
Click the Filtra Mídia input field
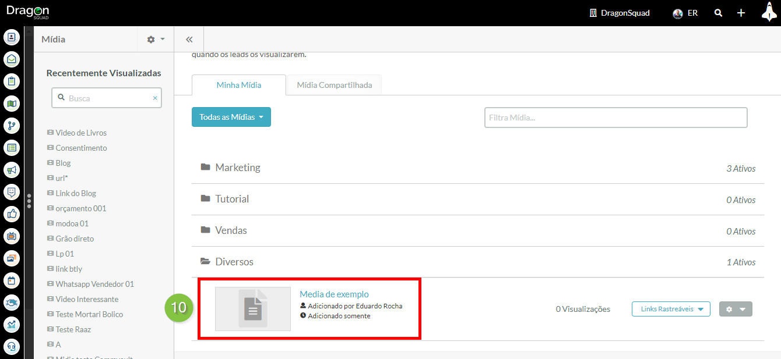coord(615,118)
